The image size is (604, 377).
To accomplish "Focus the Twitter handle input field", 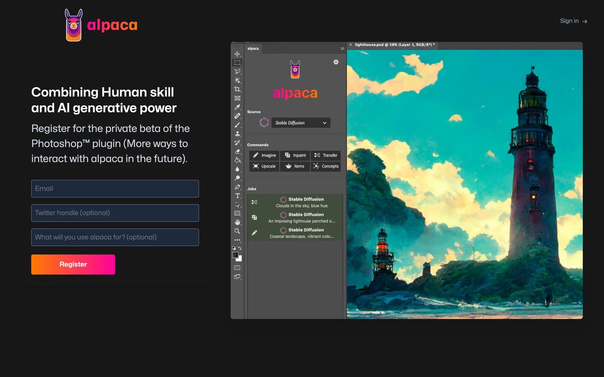I will (x=115, y=213).
